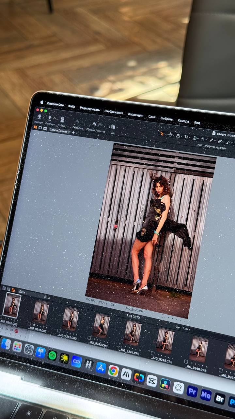The height and width of the screenshot is (419, 235).
Task: Open Launchpad from the Dock
Action: [x=17, y=346]
